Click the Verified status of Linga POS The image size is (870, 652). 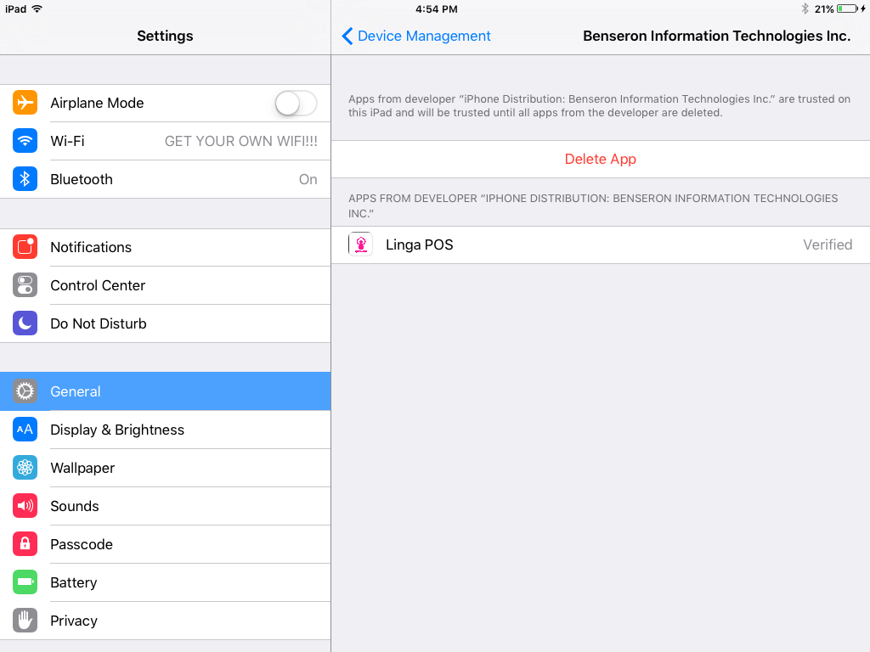(x=828, y=244)
